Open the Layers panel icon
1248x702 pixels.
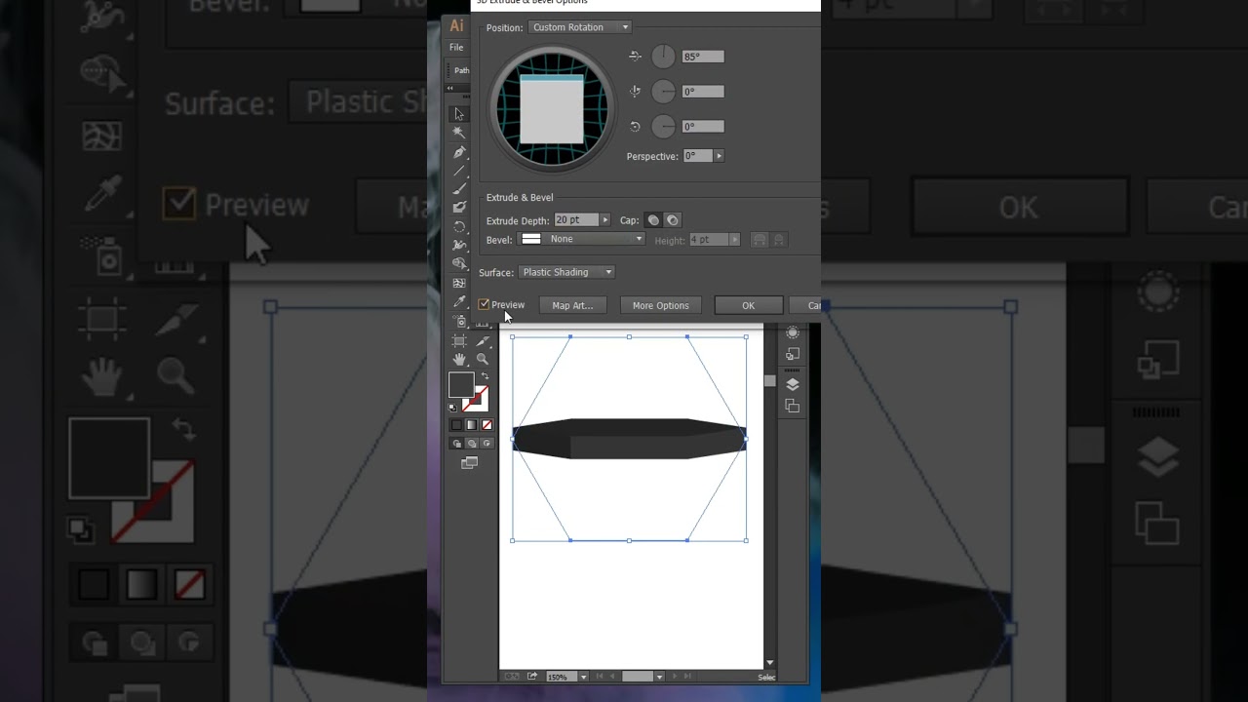point(792,384)
